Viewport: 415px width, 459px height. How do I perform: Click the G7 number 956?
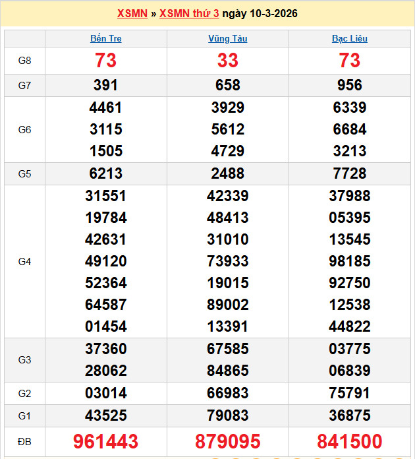[x=349, y=85]
